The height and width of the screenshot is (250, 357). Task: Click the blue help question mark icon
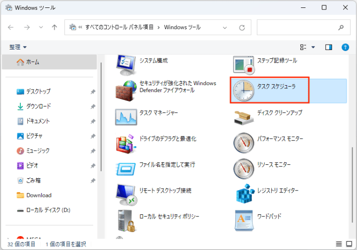(345, 47)
